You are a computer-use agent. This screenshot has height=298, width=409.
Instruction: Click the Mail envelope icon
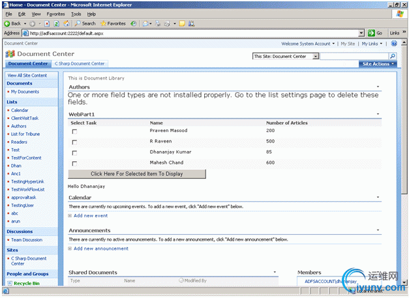click(145, 23)
